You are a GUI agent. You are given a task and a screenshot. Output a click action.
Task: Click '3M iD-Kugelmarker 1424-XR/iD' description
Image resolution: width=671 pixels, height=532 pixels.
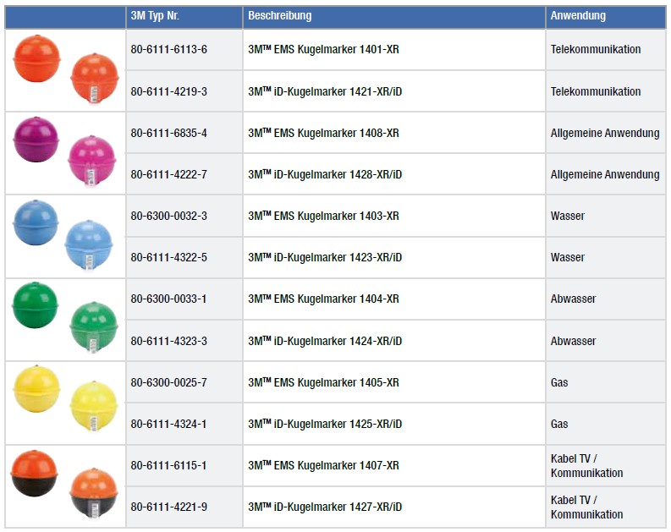pos(325,341)
